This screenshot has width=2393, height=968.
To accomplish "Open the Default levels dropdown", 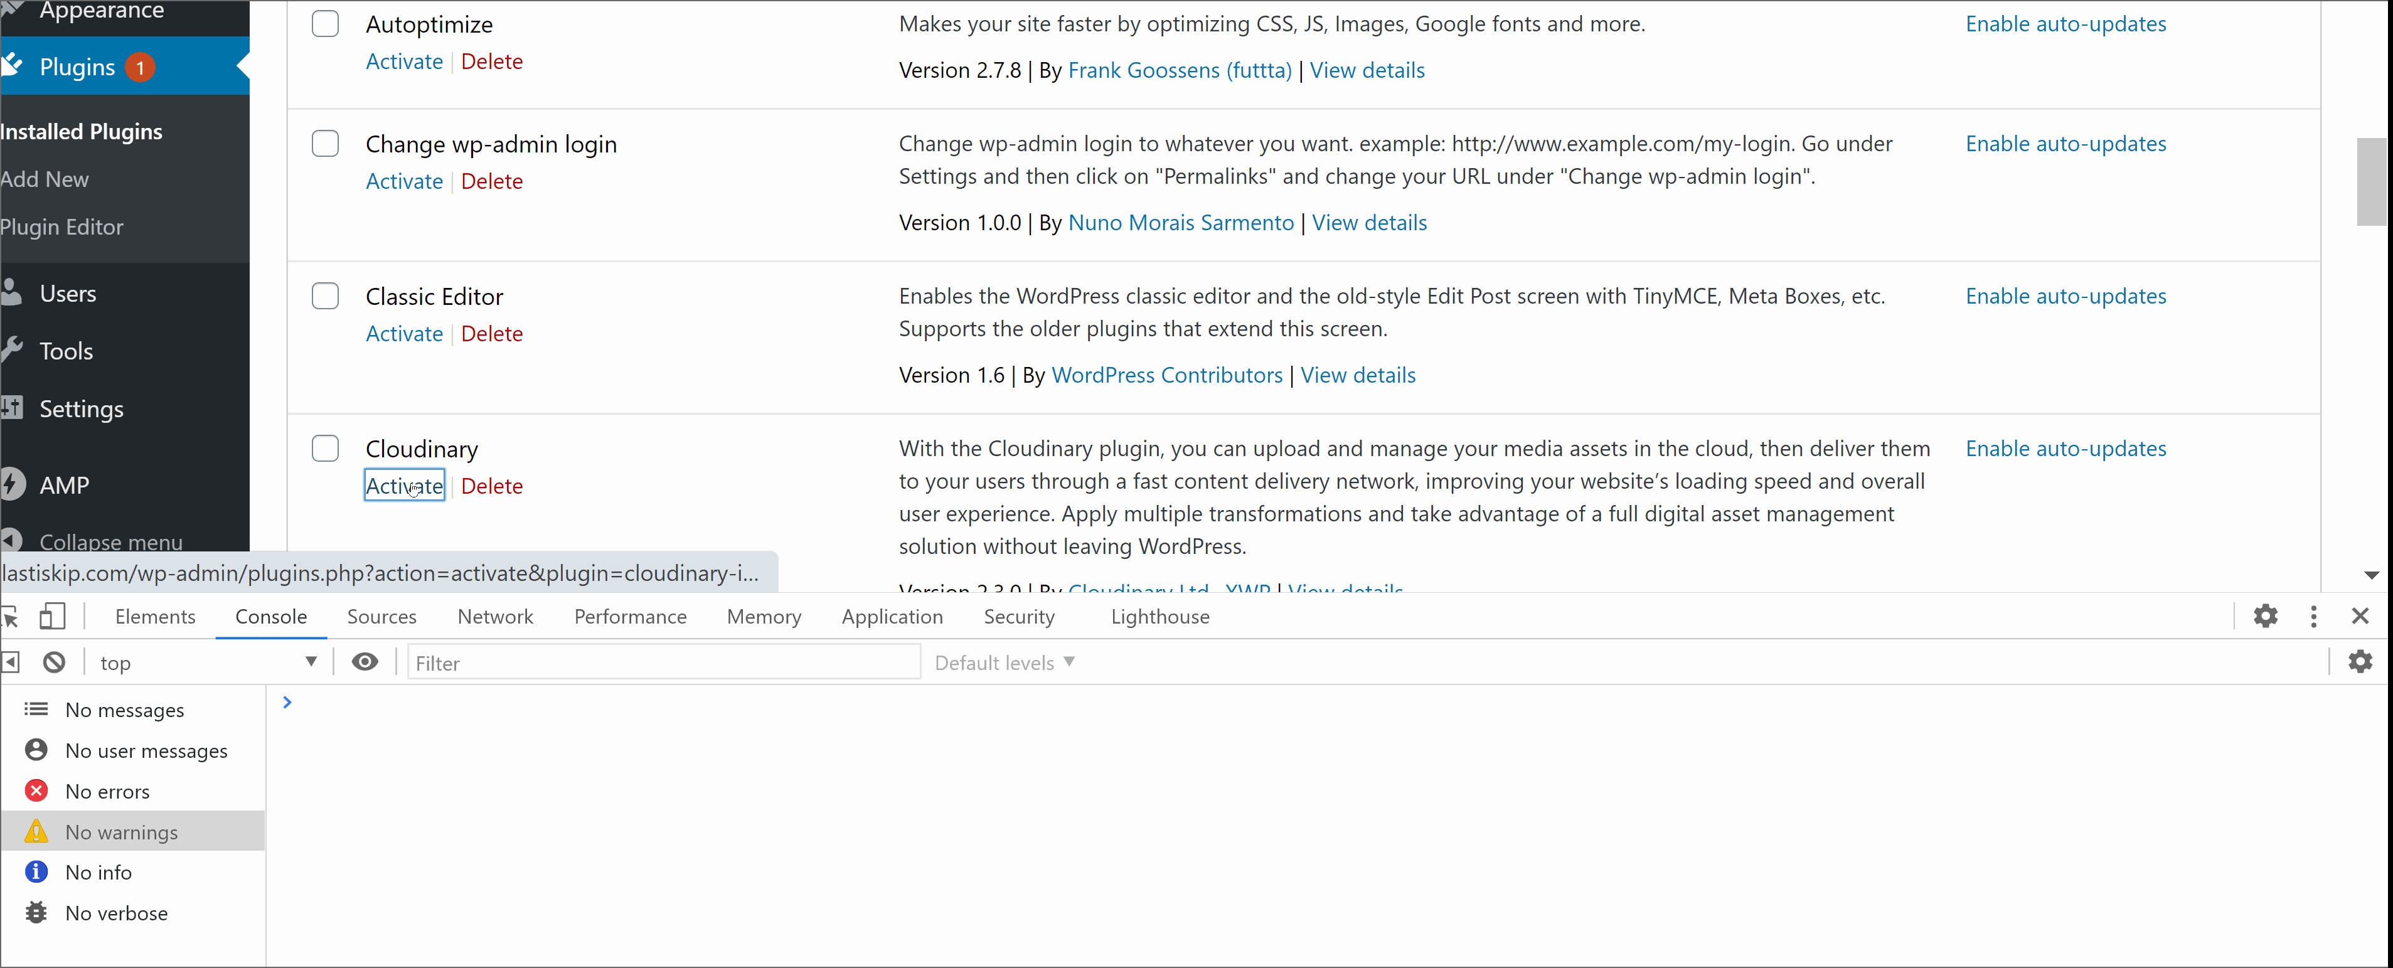I will [1005, 662].
